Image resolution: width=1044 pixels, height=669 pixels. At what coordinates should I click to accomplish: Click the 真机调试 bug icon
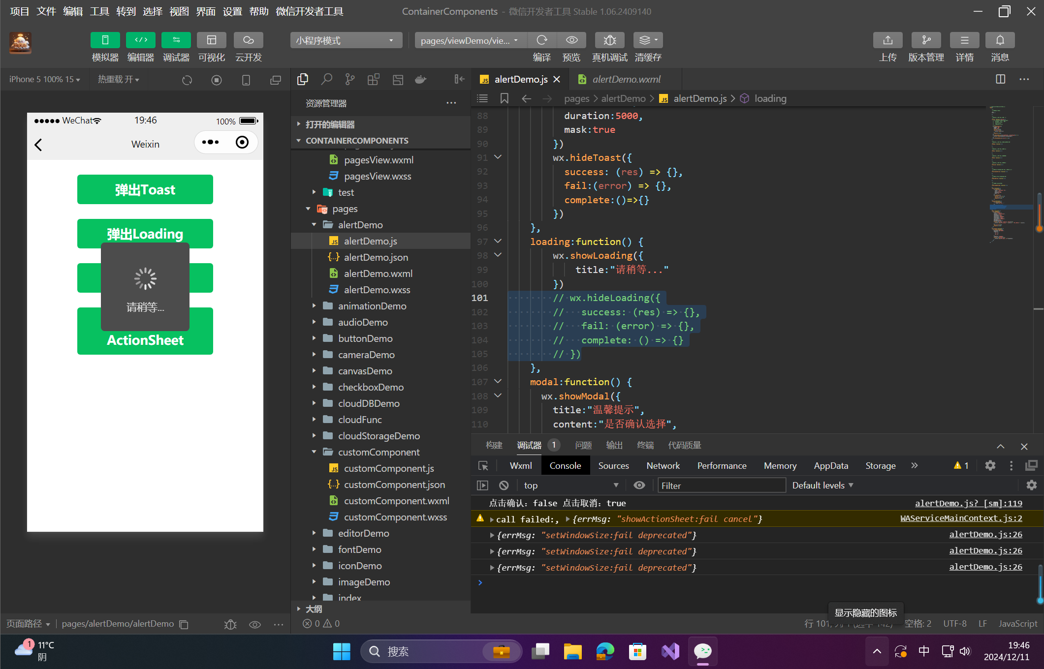tap(609, 40)
